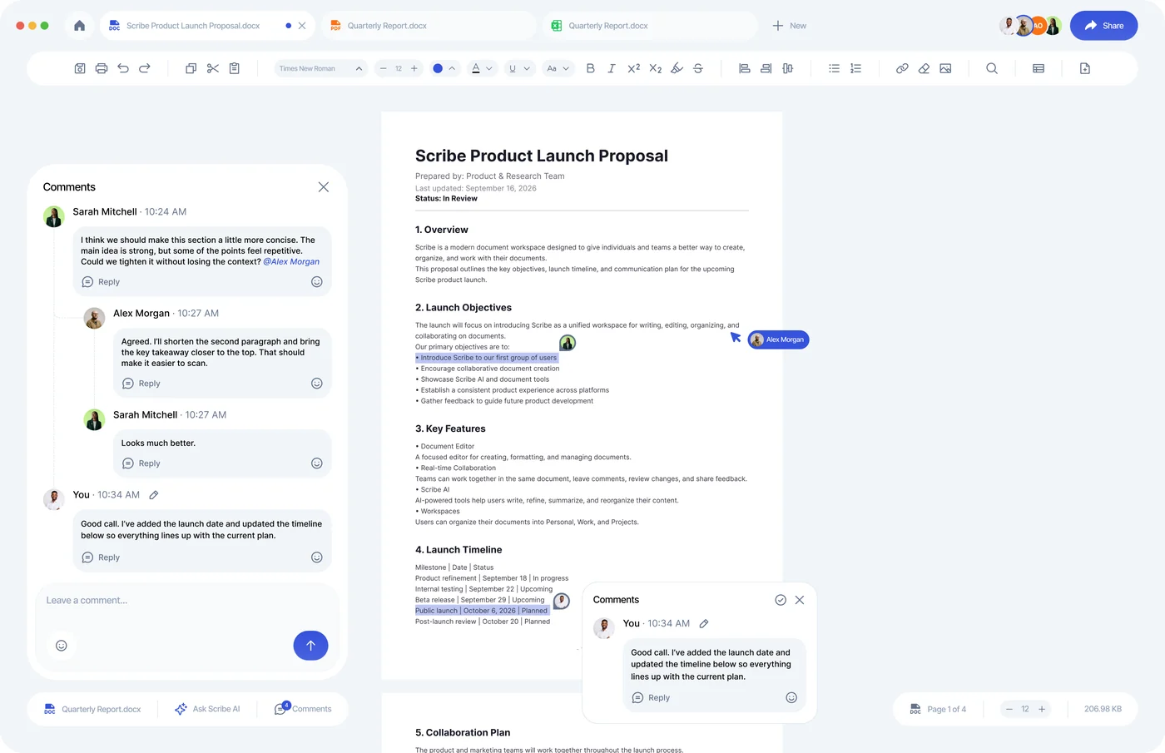The width and height of the screenshot is (1165, 753).
Task: Redo the last undone edit
Action: [x=145, y=68]
